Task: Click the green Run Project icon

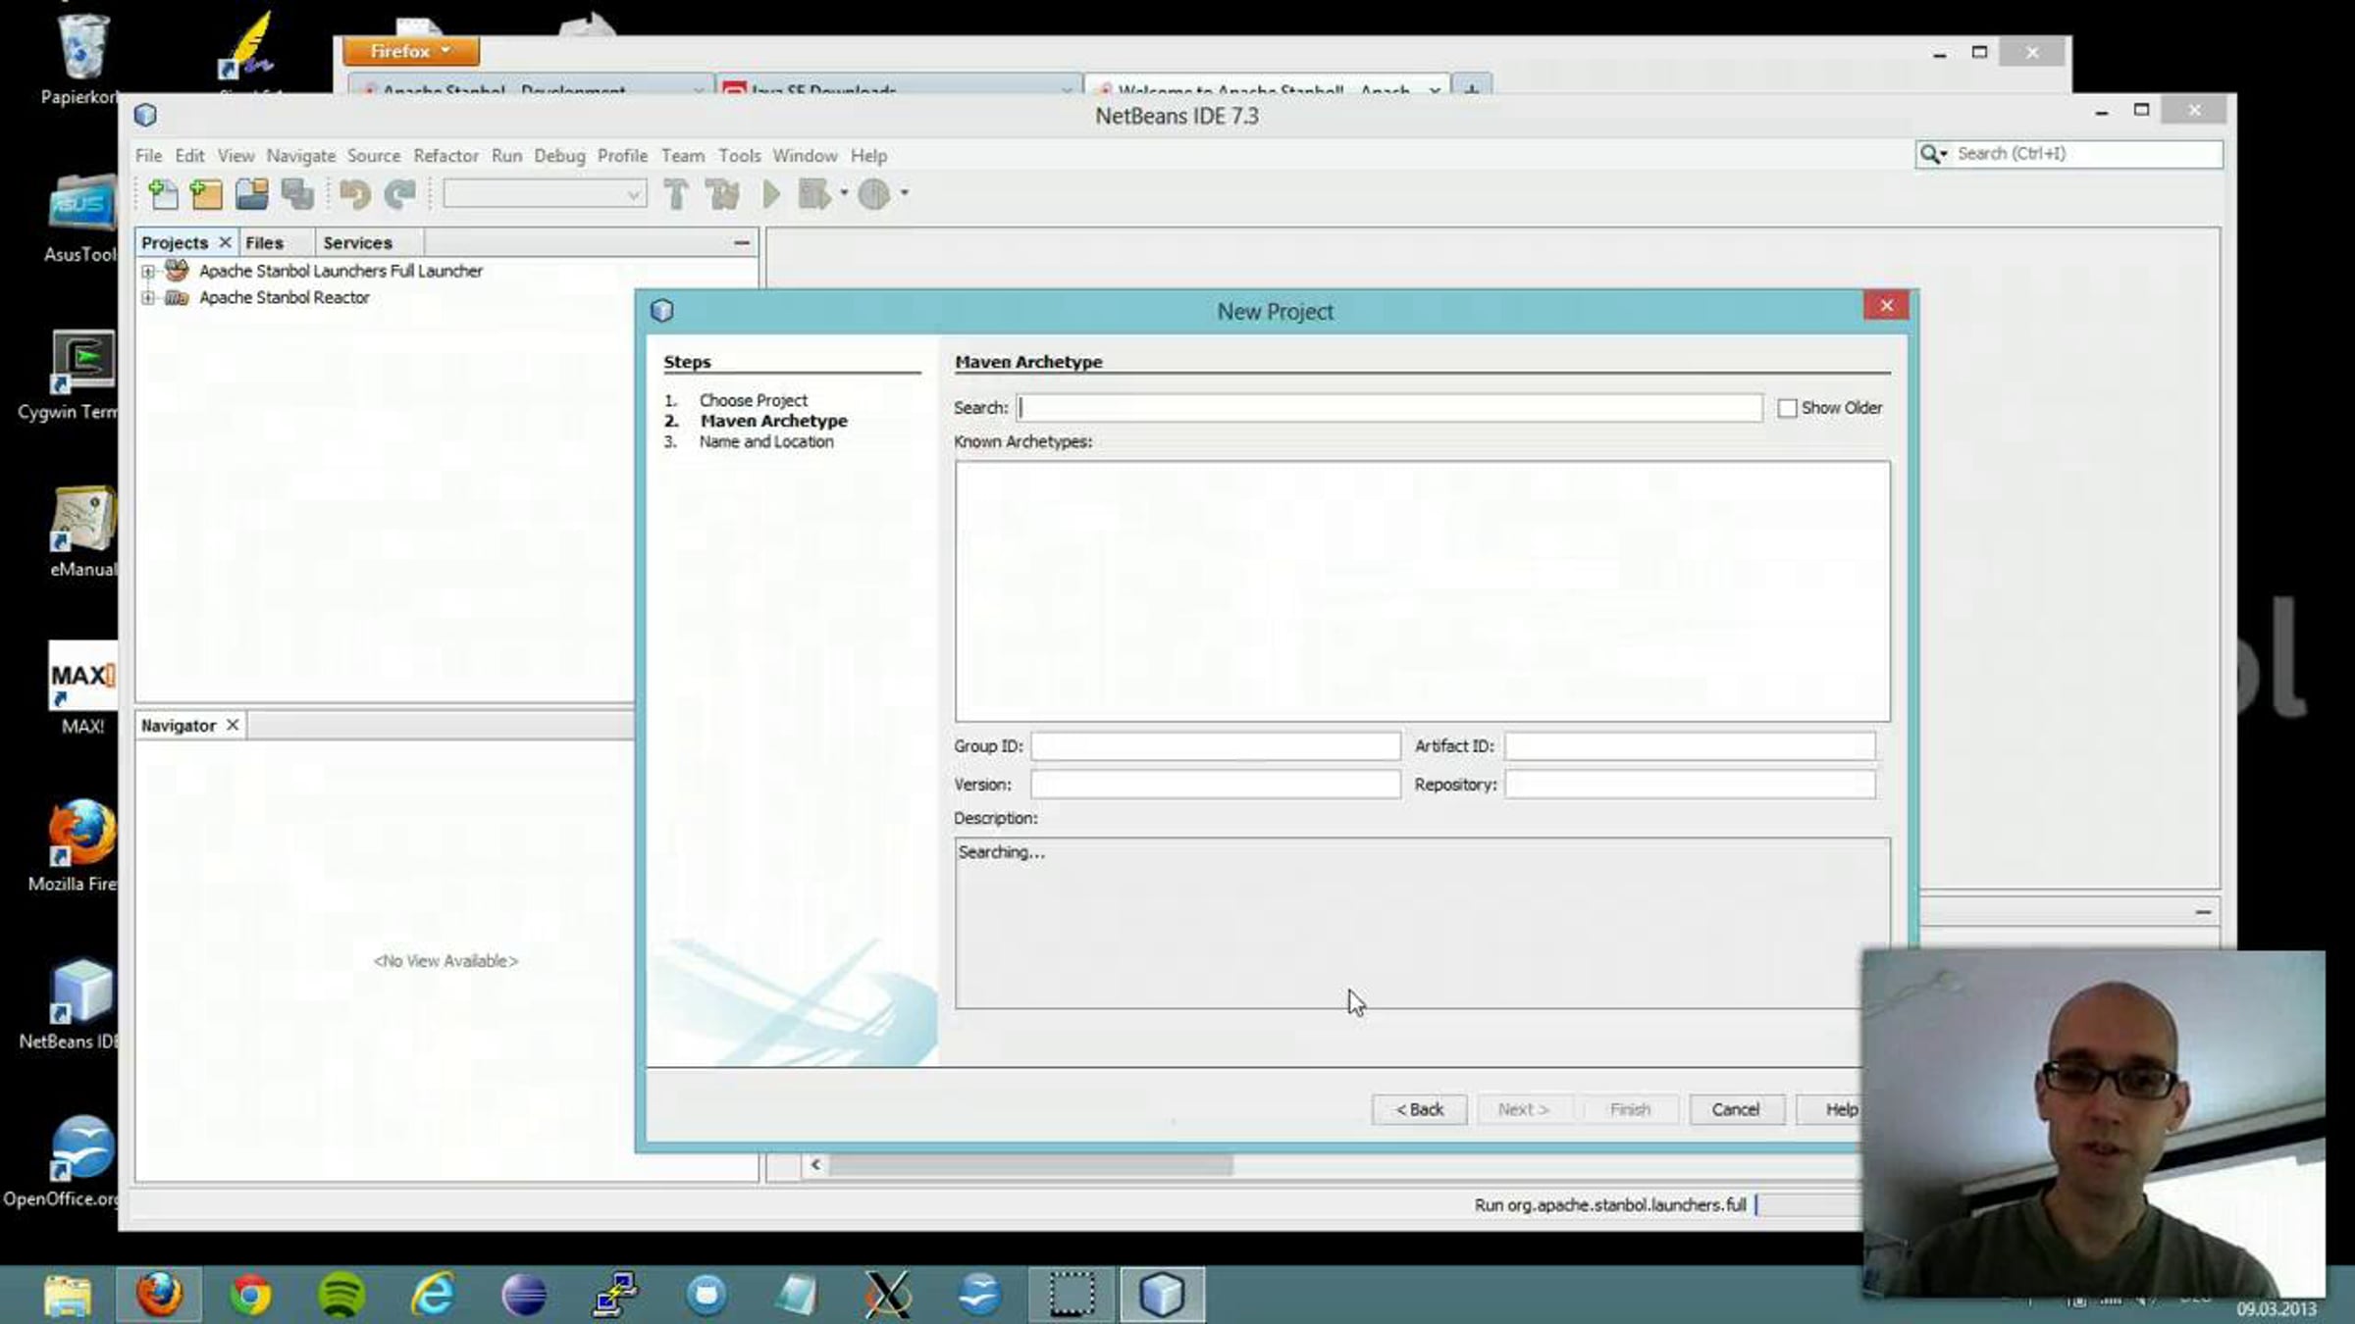Action: click(771, 194)
